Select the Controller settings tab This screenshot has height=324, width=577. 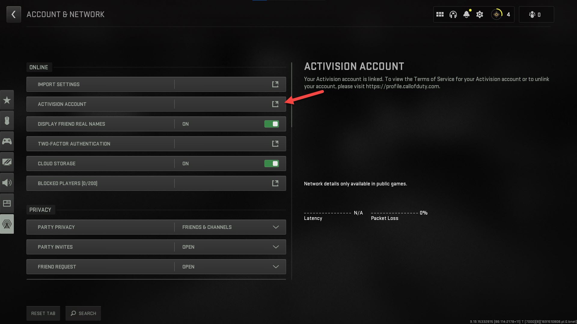click(7, 141)
